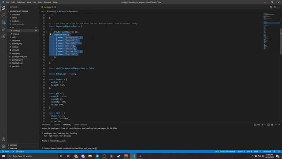
Task: Open the terminal launch profile dropdown arrow
Action: (265, 125)
